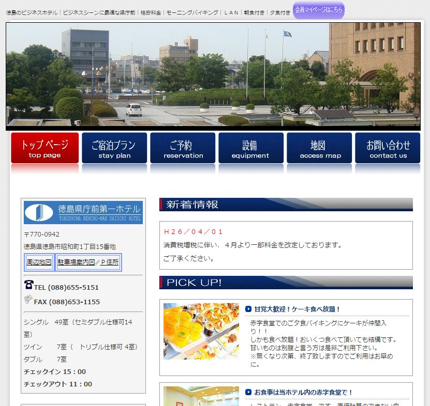The height and width of the screenshot is (406, 430).
Task: Click the telephone icon beside TEL number
Action: [28, 285]
